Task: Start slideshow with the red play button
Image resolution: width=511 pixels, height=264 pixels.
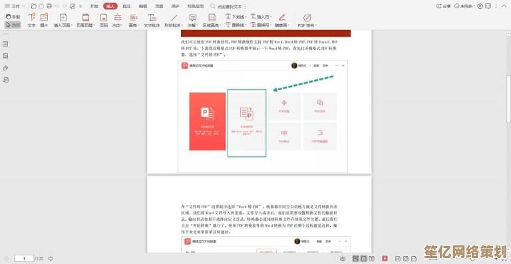Action: [385, 259]
